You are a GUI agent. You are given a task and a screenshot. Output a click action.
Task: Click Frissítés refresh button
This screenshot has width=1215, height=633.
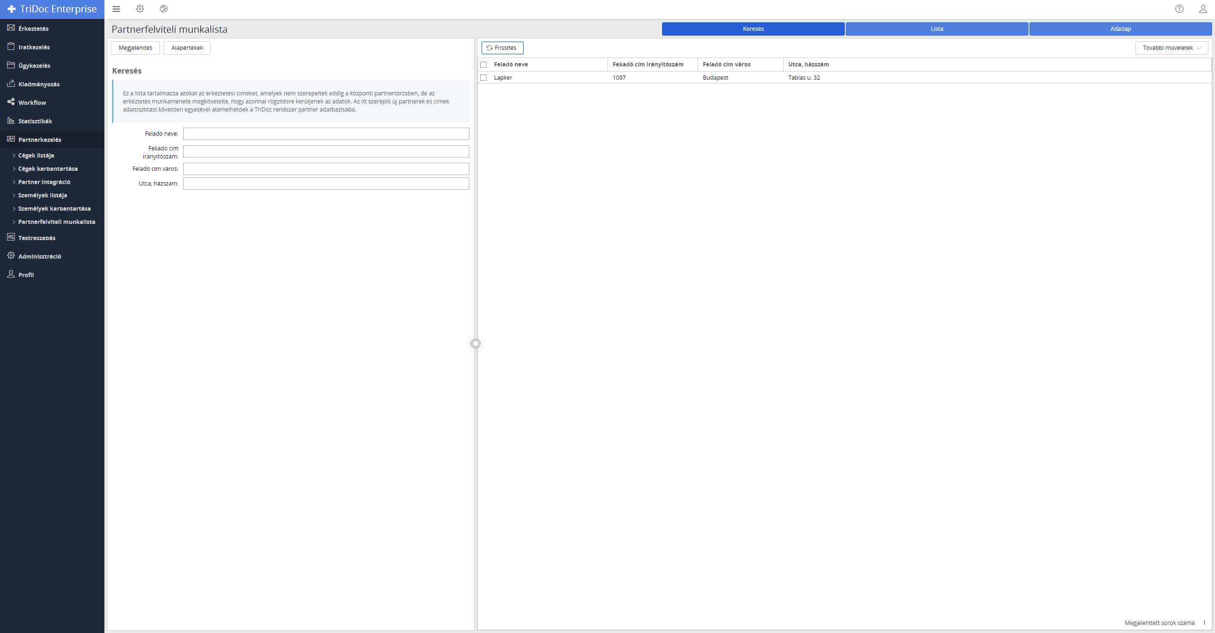[502, 48]
